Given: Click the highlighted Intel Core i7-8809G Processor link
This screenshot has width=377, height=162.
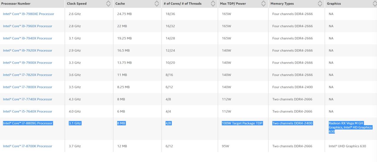Looking at the screenshot, I should click(x=28, y=123).
